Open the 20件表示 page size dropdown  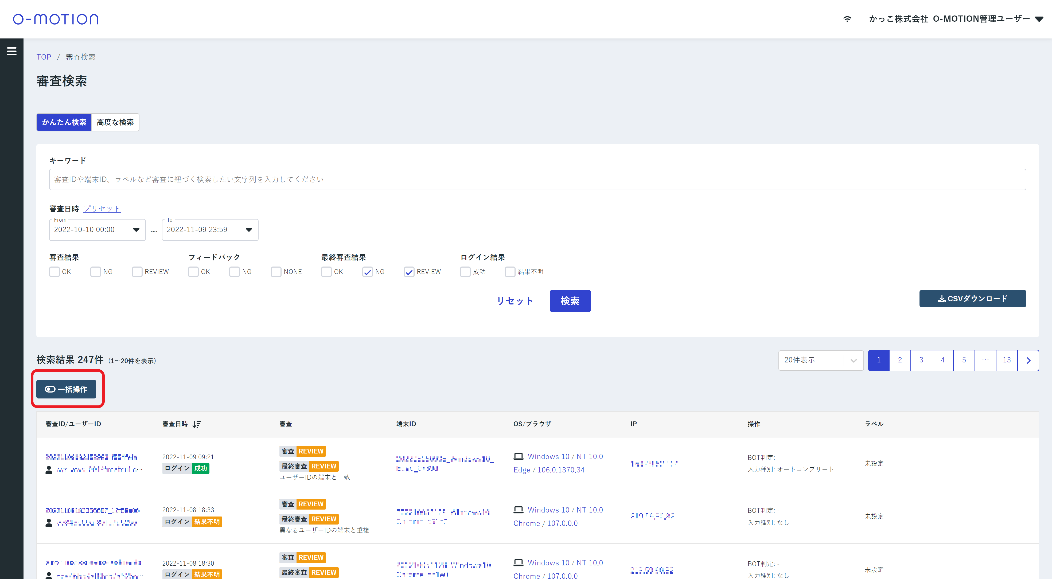pos(820,360)
